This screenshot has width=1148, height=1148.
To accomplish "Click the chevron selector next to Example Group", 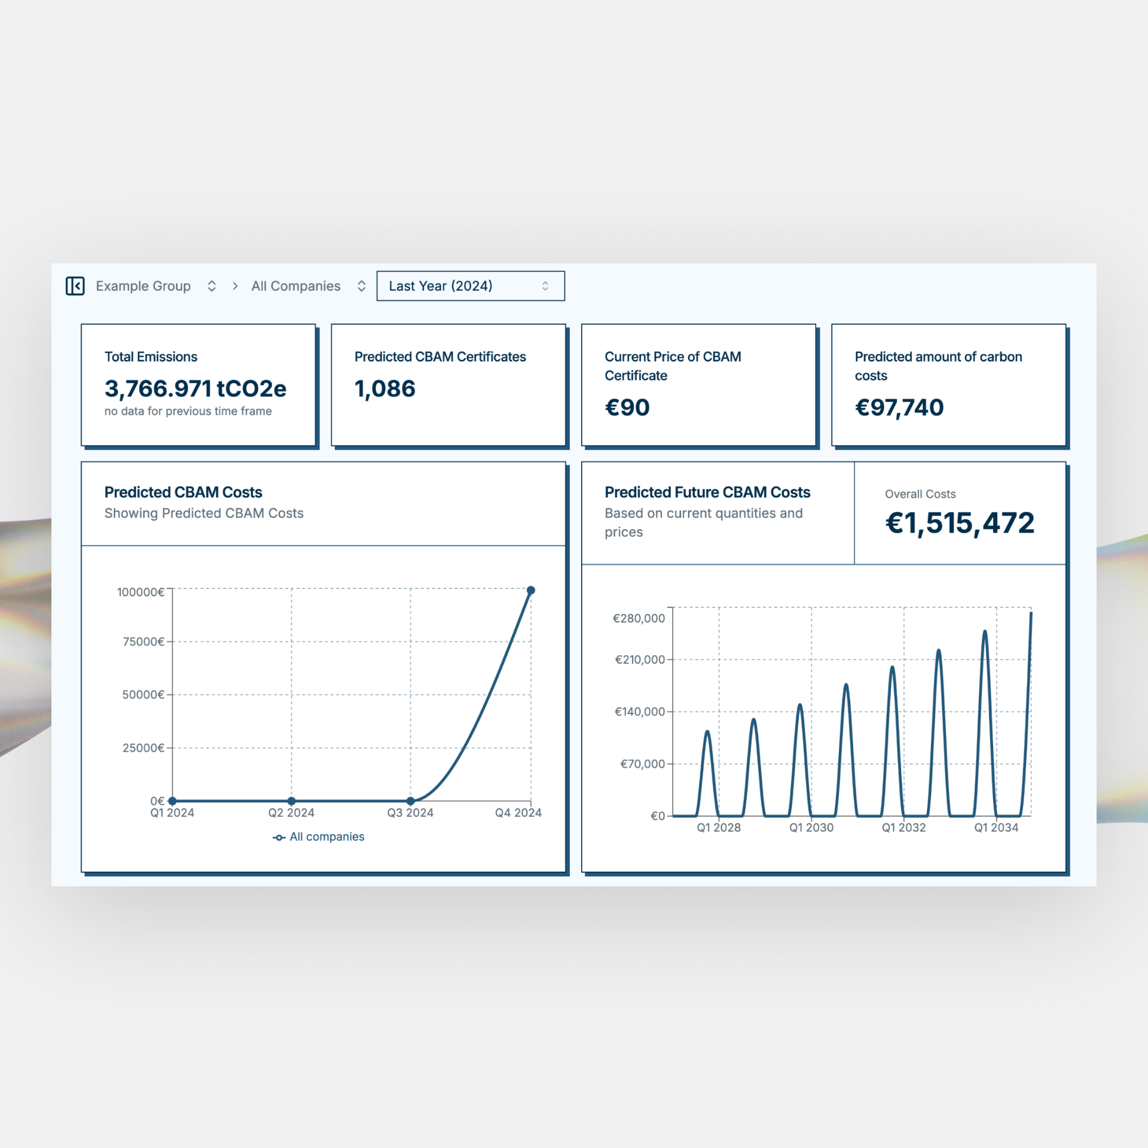I will coord(212,286).
